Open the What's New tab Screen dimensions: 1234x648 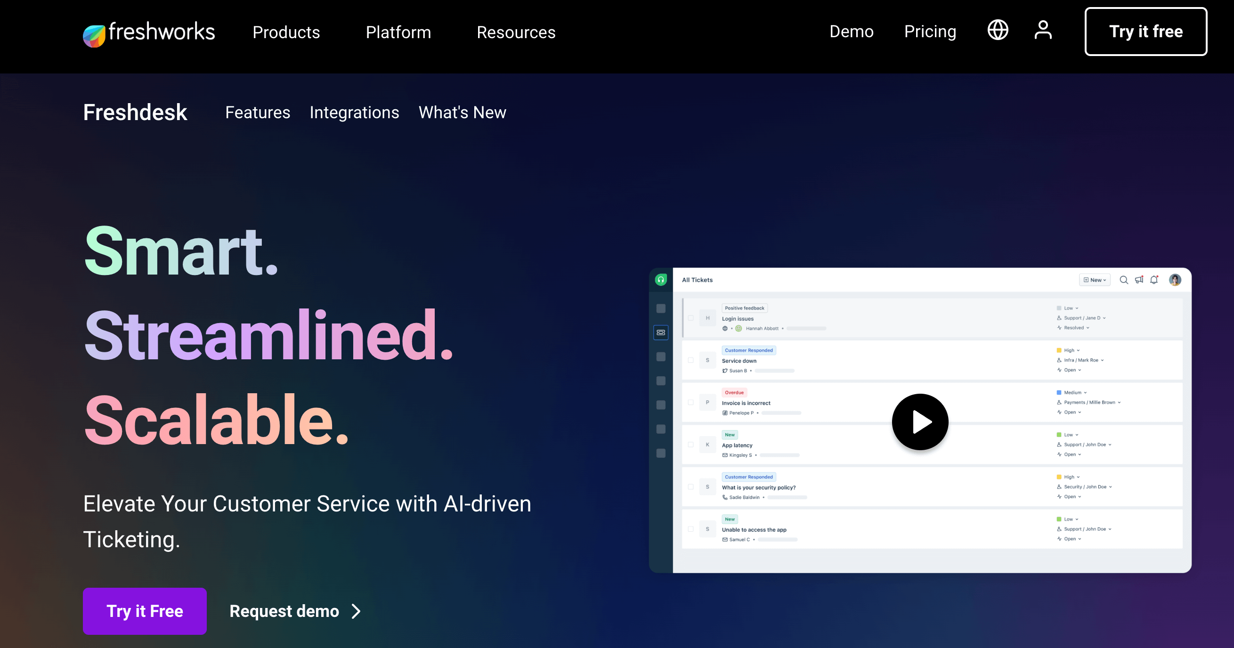(462, 112)
